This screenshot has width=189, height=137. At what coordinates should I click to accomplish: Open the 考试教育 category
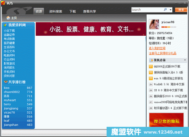(x=9, y=39)
